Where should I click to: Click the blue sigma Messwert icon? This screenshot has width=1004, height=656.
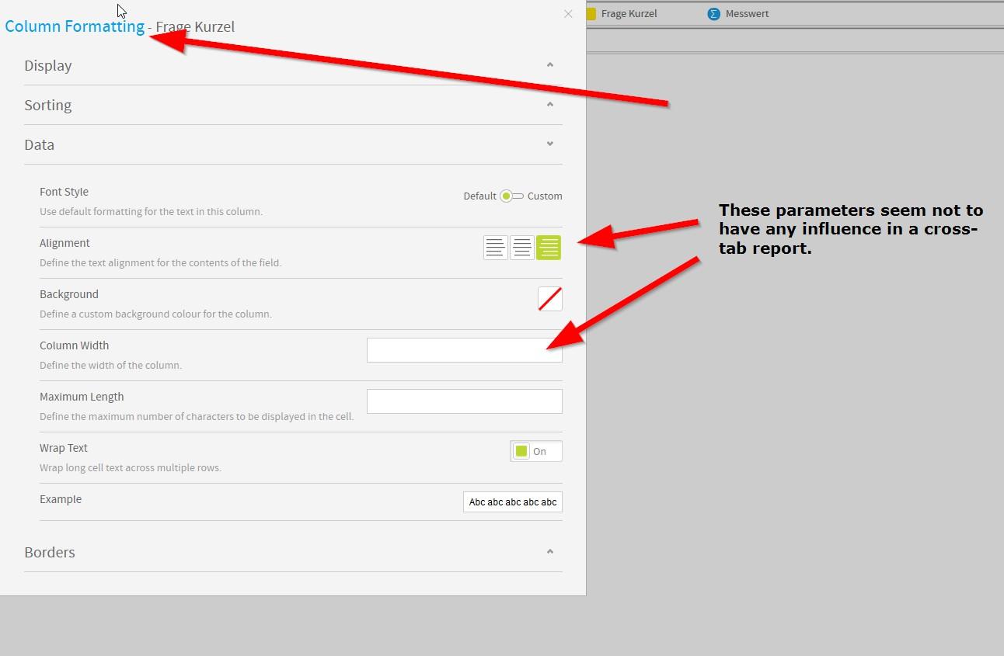(x=713, y=14)
